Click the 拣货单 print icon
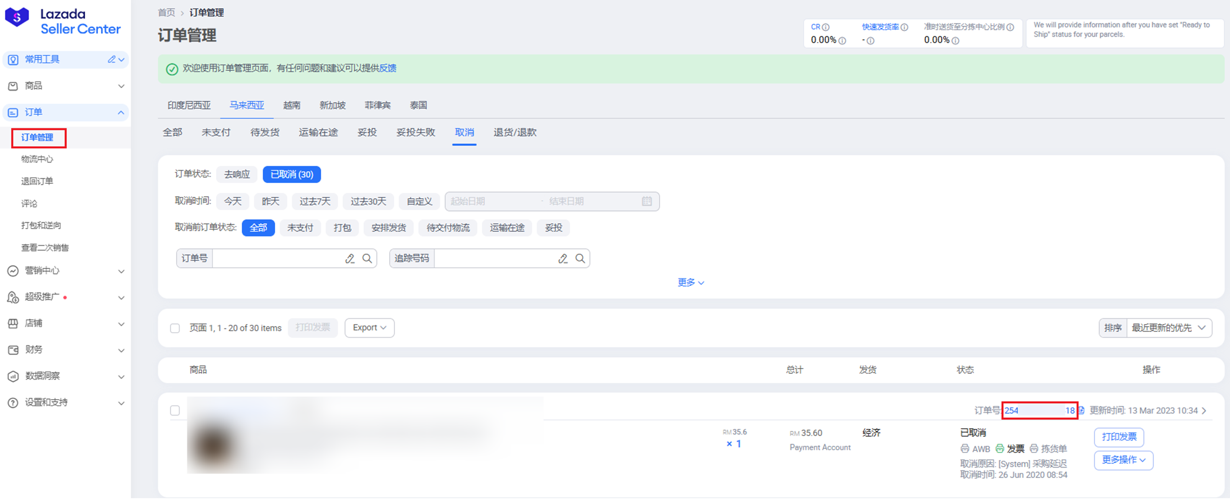Viewport: 1230px width, 502px height. [x=1033, y=449]
